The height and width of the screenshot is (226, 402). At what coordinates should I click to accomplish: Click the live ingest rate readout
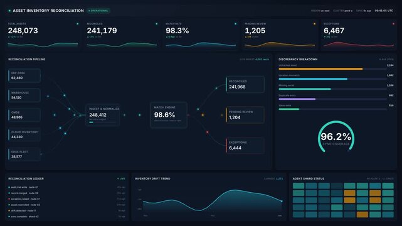point(255,60)
